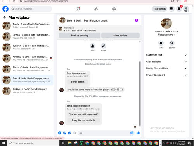
Task: Go back using the Marketplace arrow
Action: (x=5, y=17)
